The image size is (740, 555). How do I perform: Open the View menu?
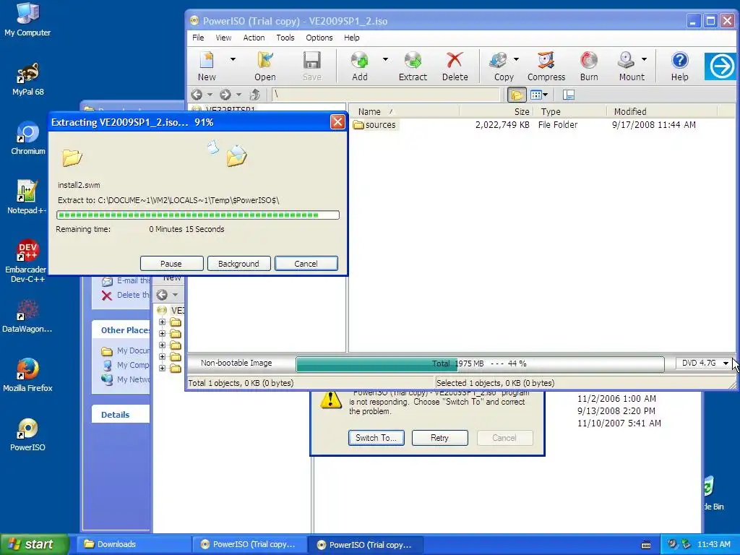[x=223, y=38]
